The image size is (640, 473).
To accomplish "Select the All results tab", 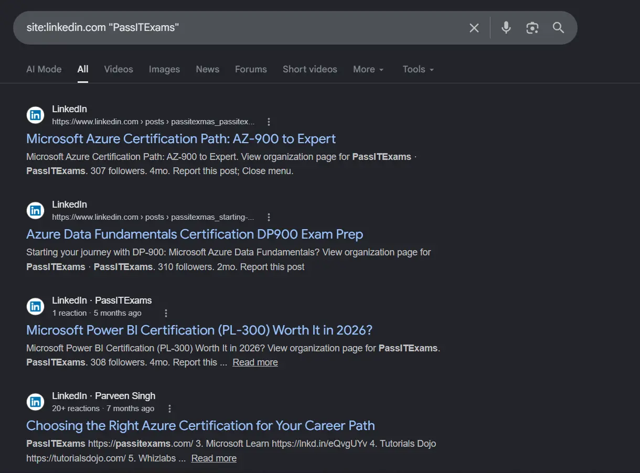I will click(83, 69).
